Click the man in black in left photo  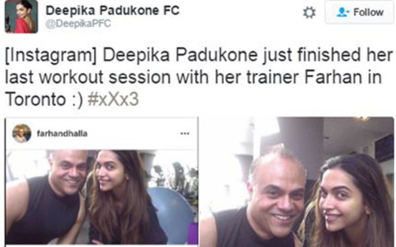pos(46,198)
